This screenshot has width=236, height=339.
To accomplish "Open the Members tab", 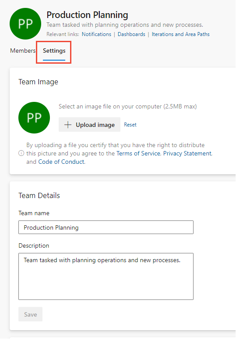I will point(23,51).
